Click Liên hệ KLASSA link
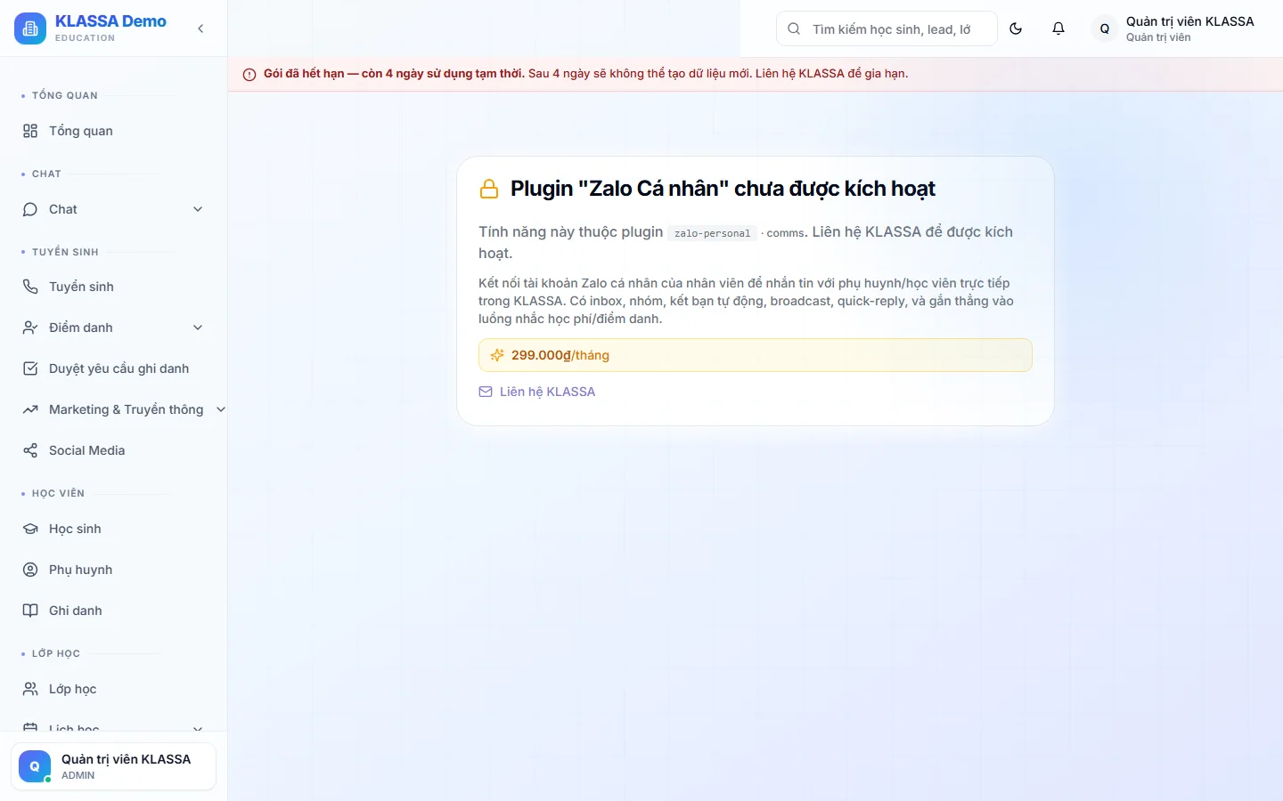Screen dimensions: 1283x801 point(547,392)
